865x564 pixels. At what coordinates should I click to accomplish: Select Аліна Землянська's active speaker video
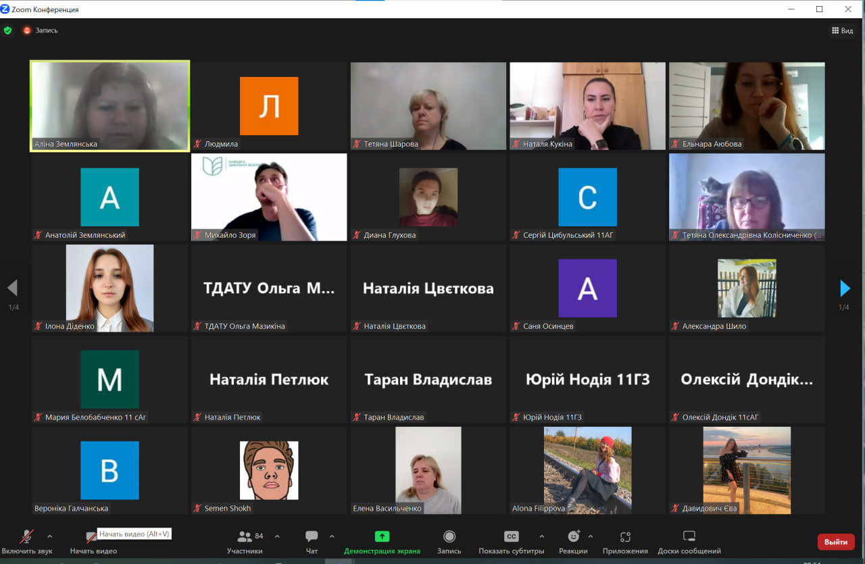click(x=109, y=106)
